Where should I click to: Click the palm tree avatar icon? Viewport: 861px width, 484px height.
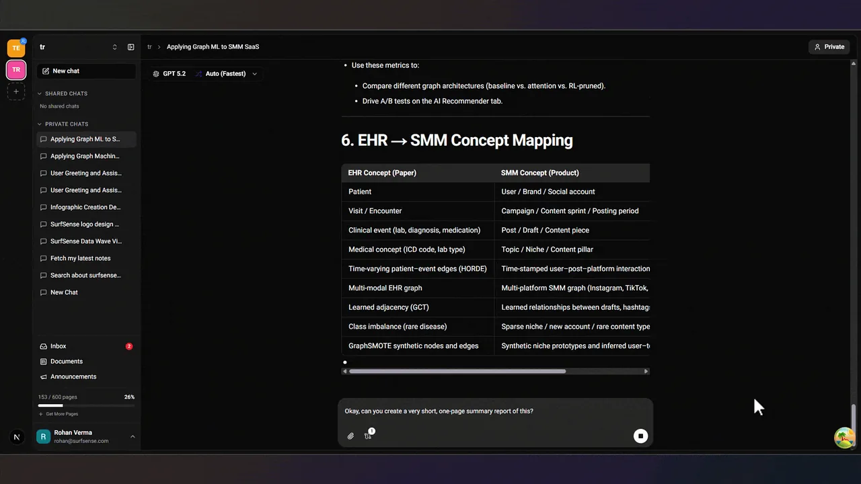click(x=844, y=438)
